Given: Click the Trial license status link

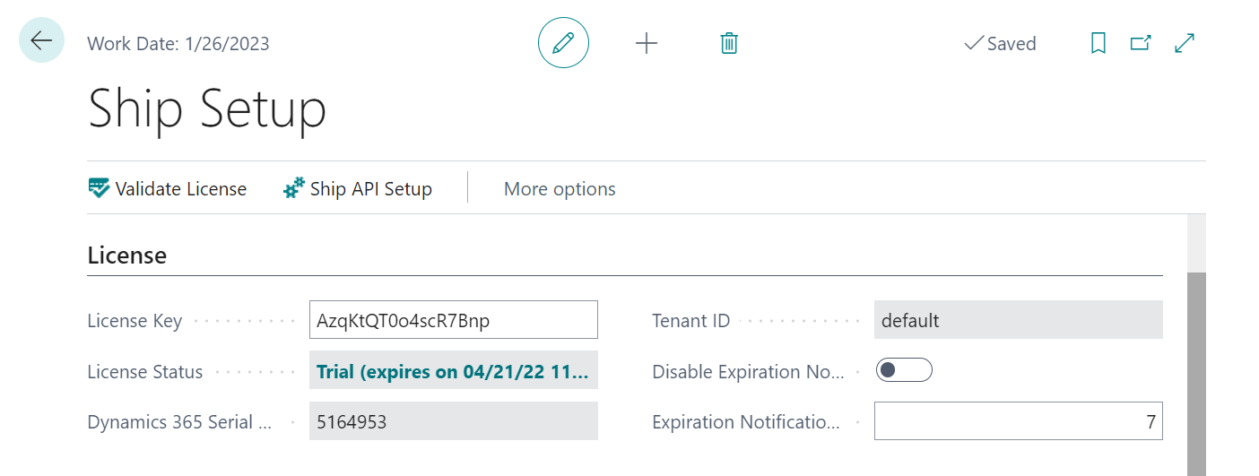Looking at the screenshot, I should (453, 371).
